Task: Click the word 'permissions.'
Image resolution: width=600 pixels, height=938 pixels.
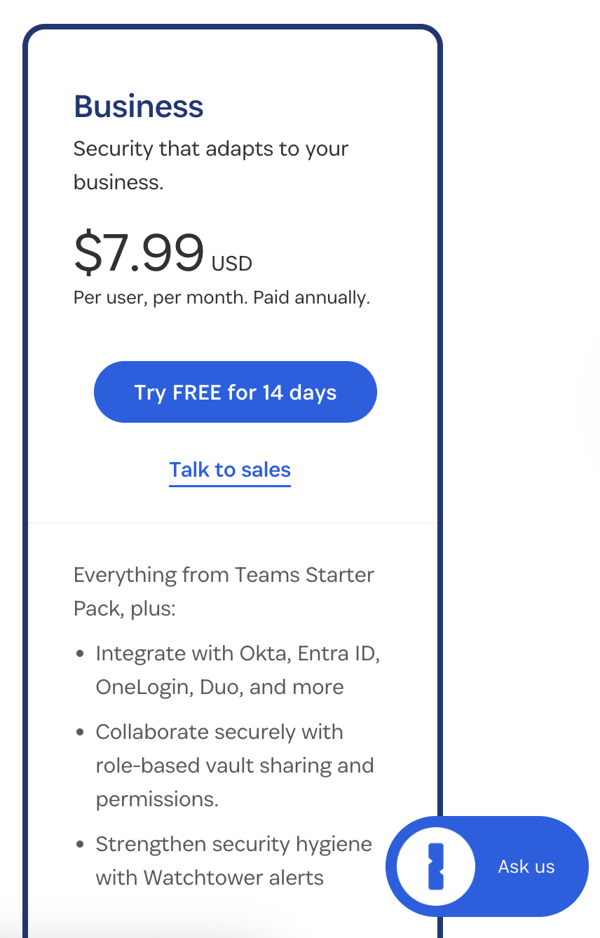Action: click(x=157, y=798)
